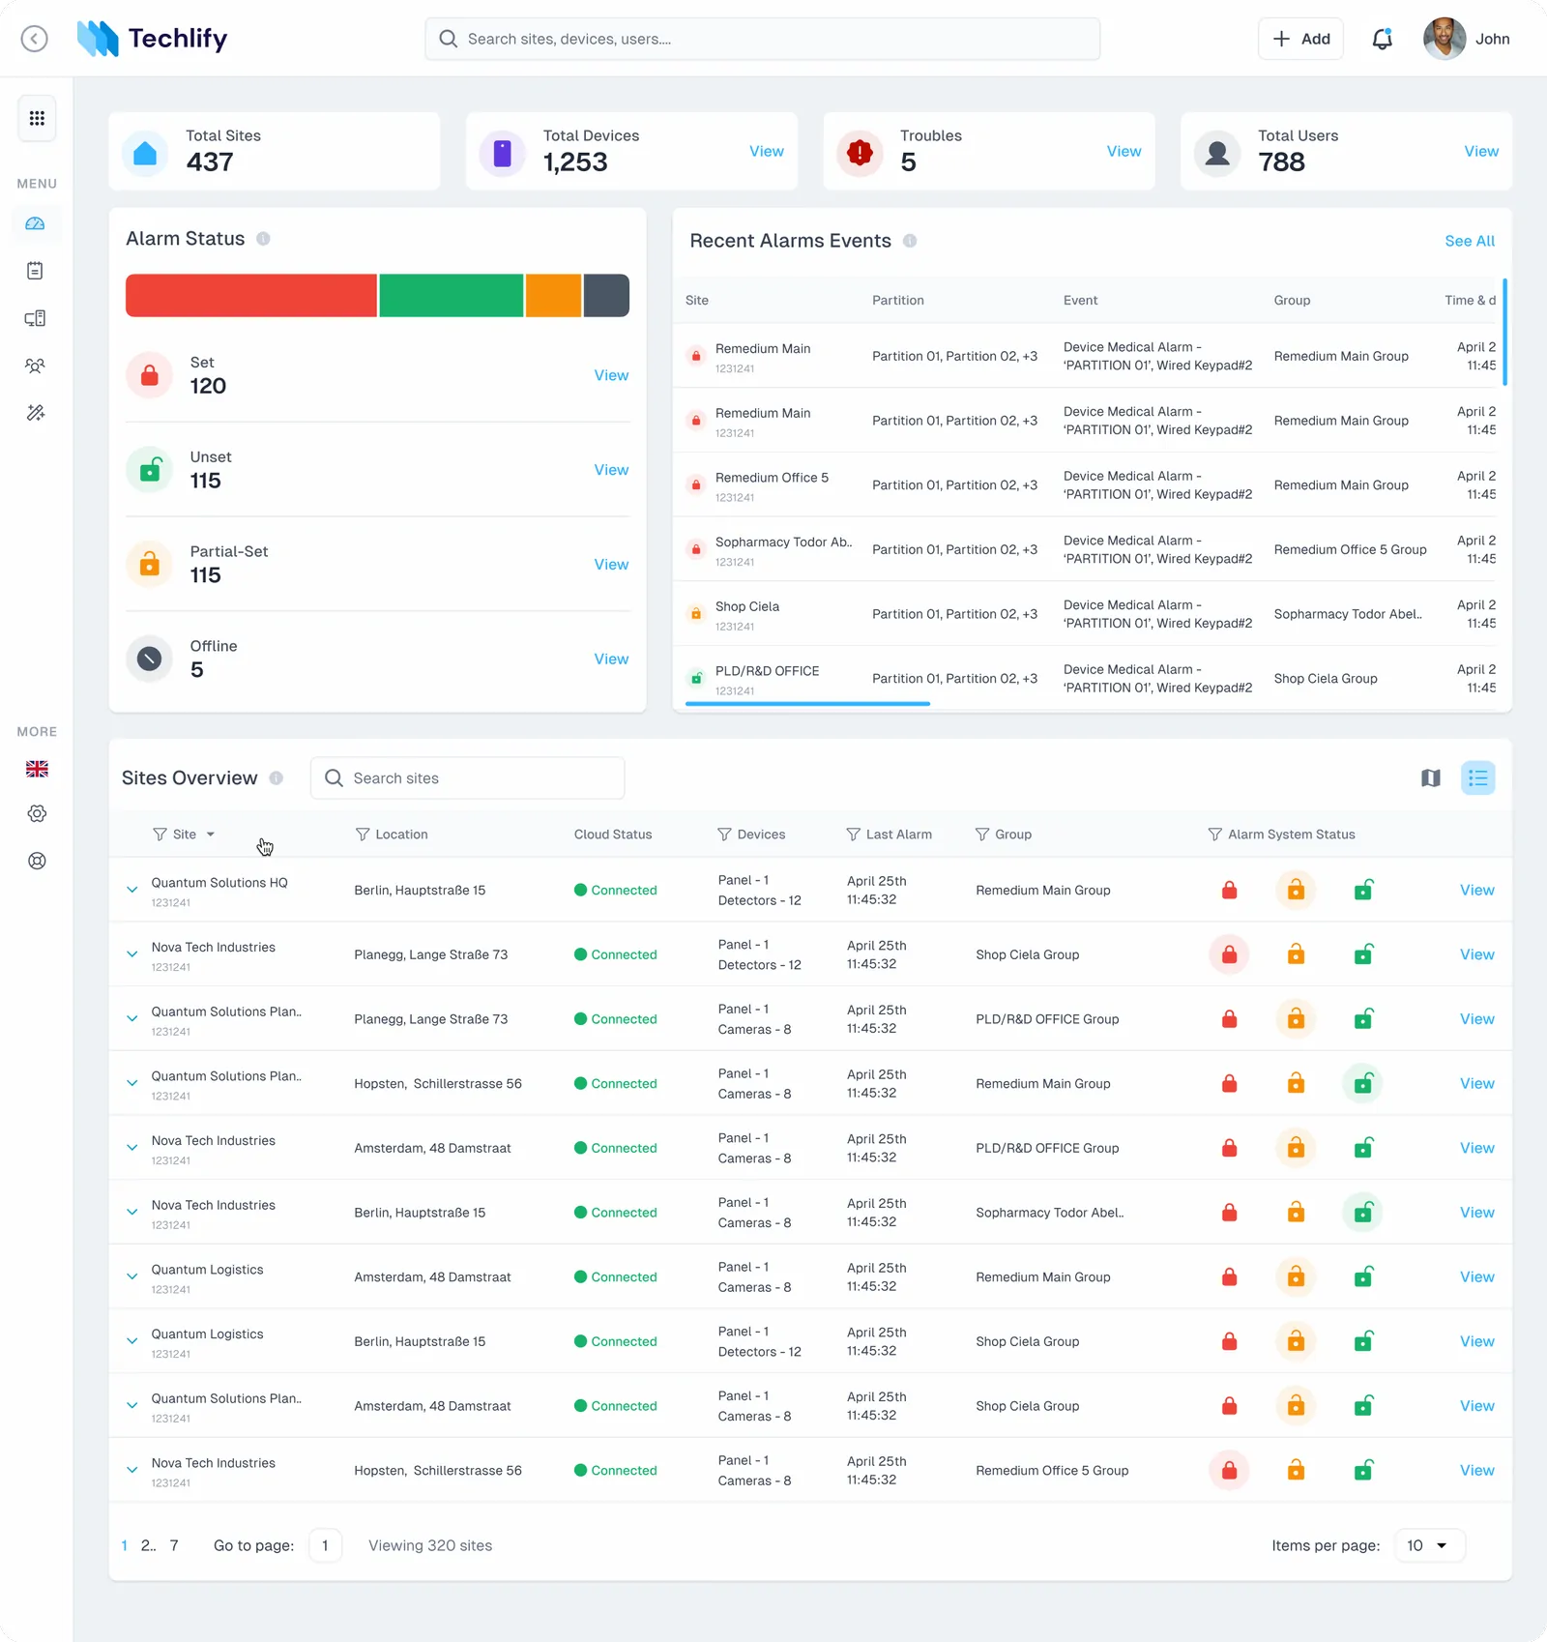Open the magic wand sidebar icon
Screen dimensions: 1547x1642
(x=35, y=413)
